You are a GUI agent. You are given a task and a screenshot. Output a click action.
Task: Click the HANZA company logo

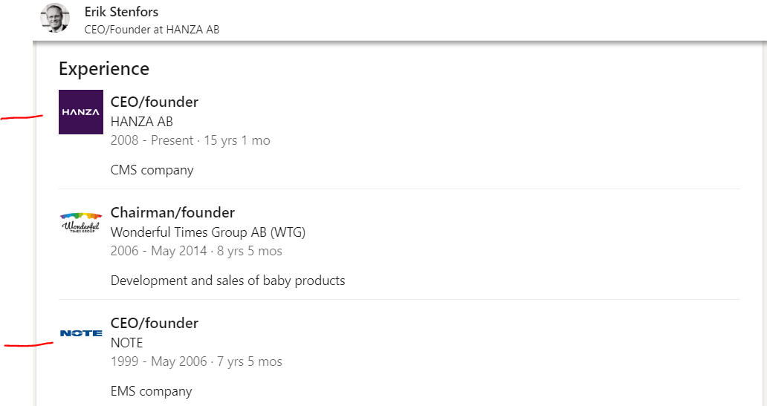tap(81, 112)
